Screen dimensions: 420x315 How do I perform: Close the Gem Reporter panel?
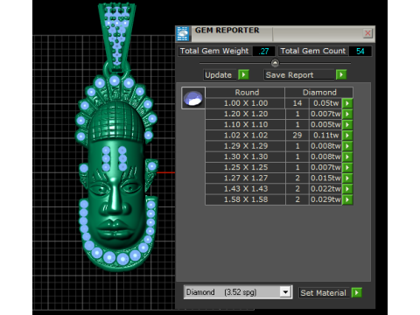[x=367, y=33]
